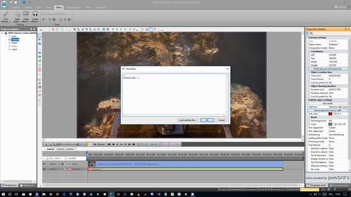Click the Load subtitles file button
This screenshot has width=351, height=197.
[188, 120]
